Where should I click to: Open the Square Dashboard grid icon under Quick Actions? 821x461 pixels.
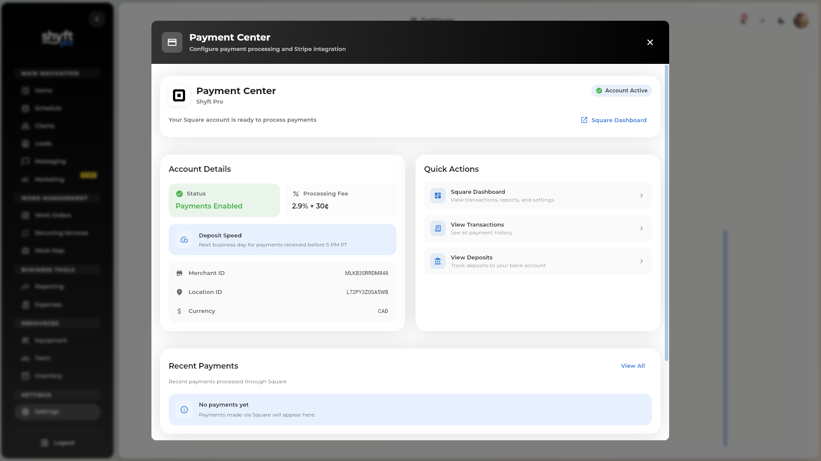pyautogui.click(x=437, y=195)
